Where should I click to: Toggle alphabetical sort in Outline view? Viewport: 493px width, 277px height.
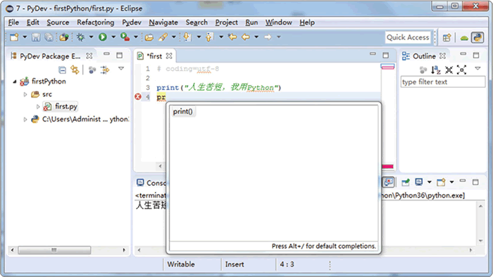(436, 70)
